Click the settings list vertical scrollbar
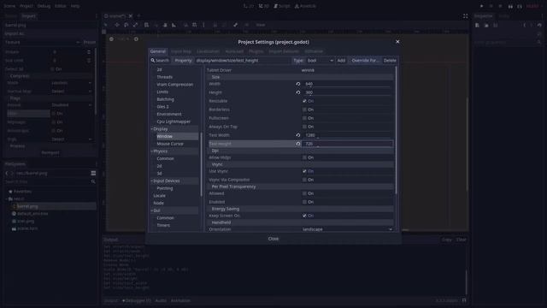Viewport: 547px width, 308px height. [x=396, y=131]
